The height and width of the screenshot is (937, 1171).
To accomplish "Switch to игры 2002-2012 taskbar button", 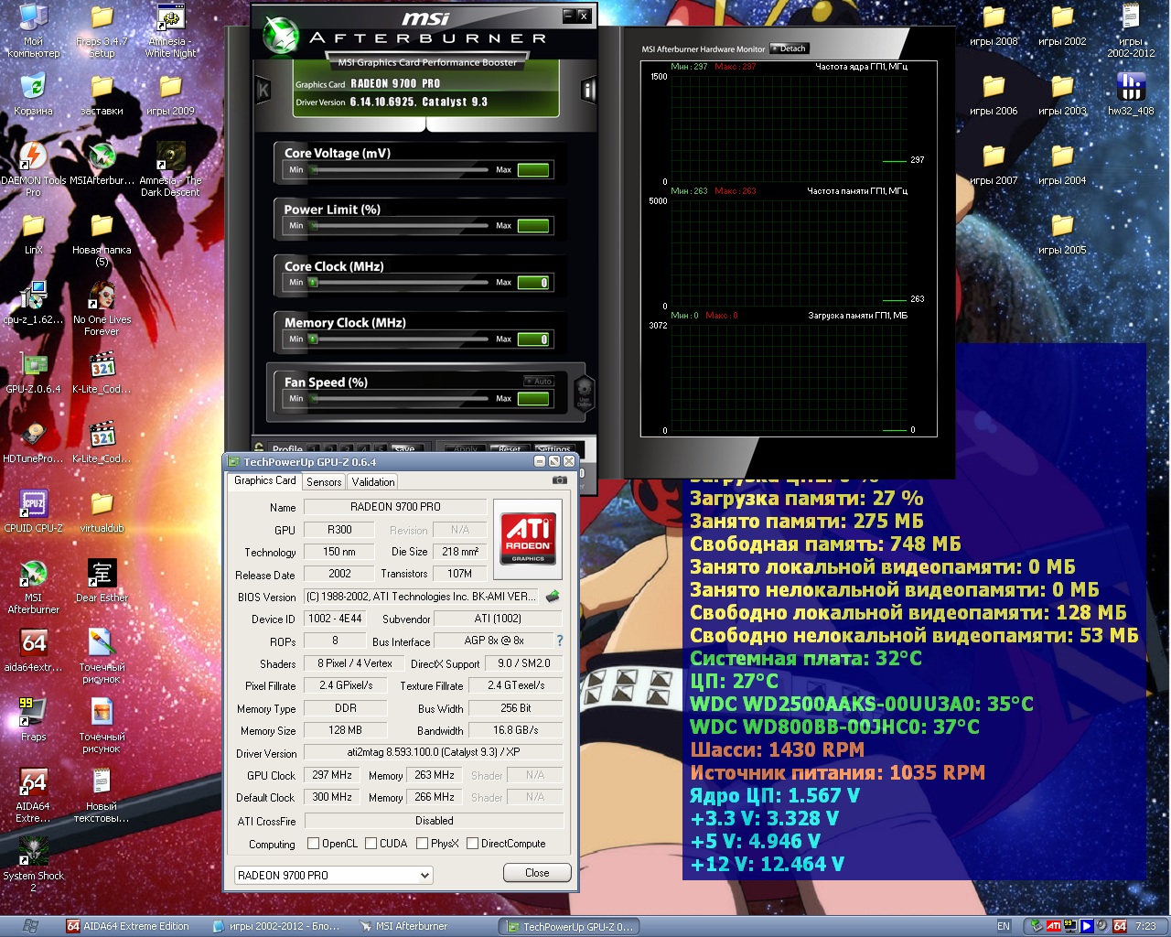I will click(276, 926).
